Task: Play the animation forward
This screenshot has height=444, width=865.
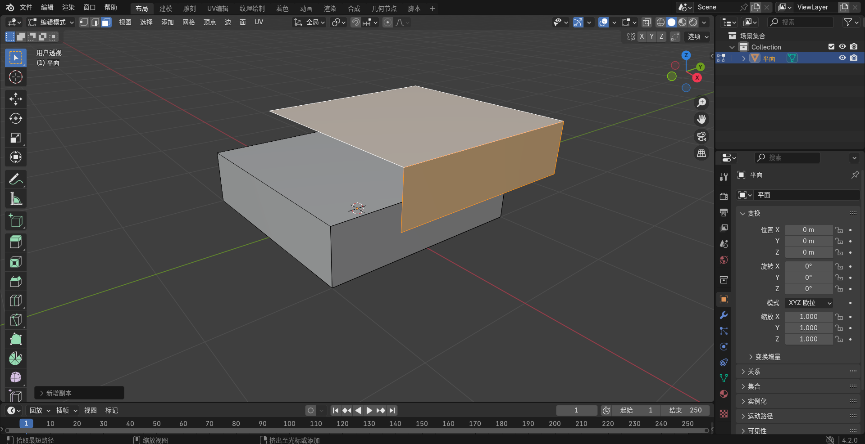Action: pos(369,410)
